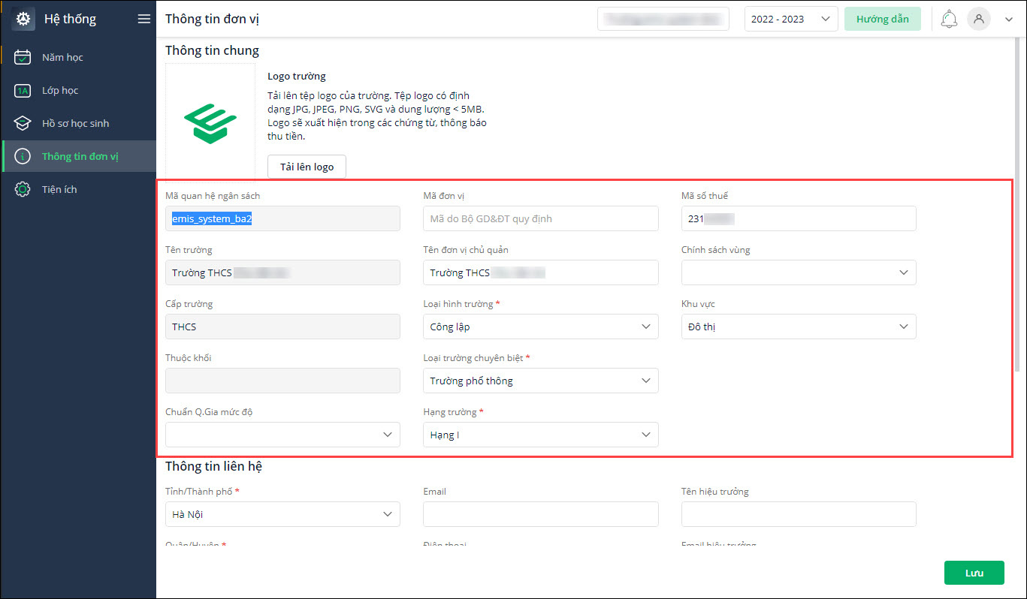Expand the account menu chevron
The width and height of the screenshot is (1027, 599).
1009,20
